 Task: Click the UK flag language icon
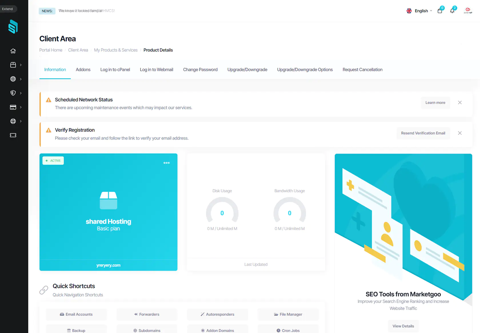(x=409, y=11)
